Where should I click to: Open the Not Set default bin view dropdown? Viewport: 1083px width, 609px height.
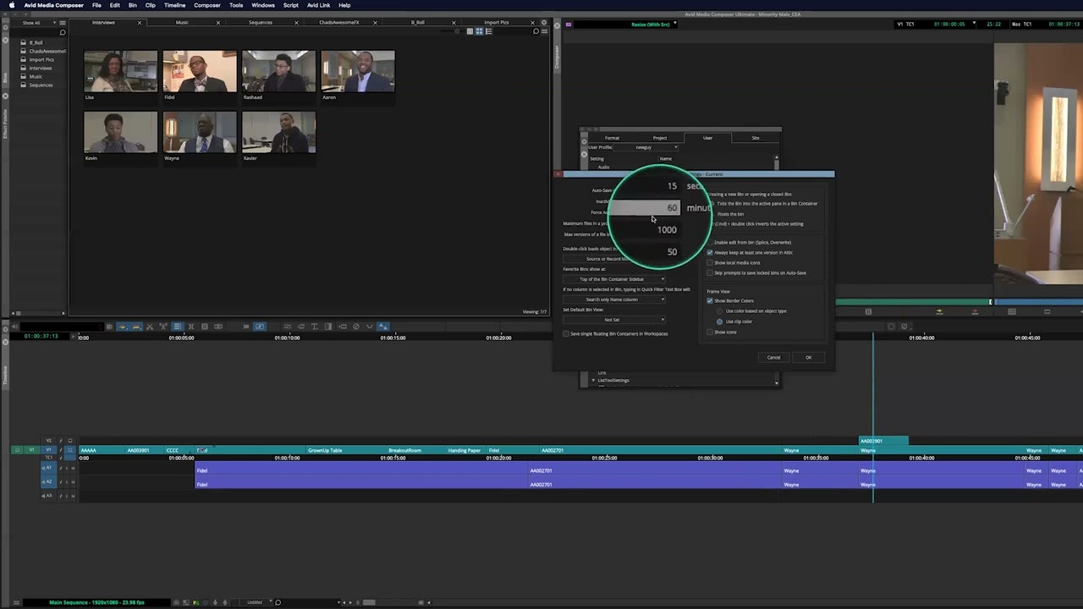(614, 320)
